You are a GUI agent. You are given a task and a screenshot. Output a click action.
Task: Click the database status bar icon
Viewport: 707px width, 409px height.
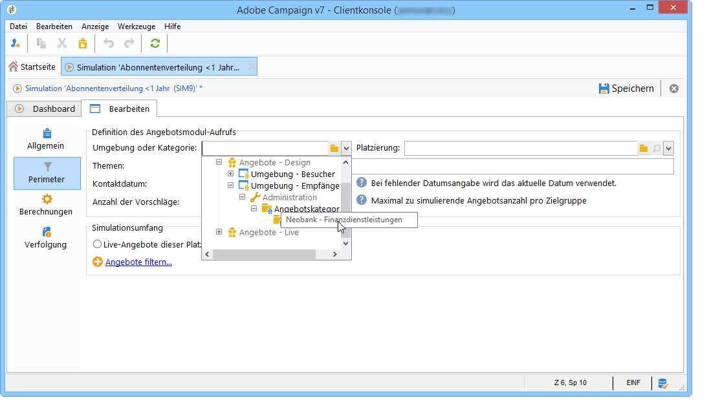click(662, 383)
